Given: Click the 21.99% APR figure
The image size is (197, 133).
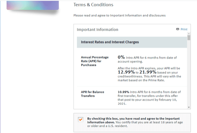Looking at the screenshot, I should [148, 72].
